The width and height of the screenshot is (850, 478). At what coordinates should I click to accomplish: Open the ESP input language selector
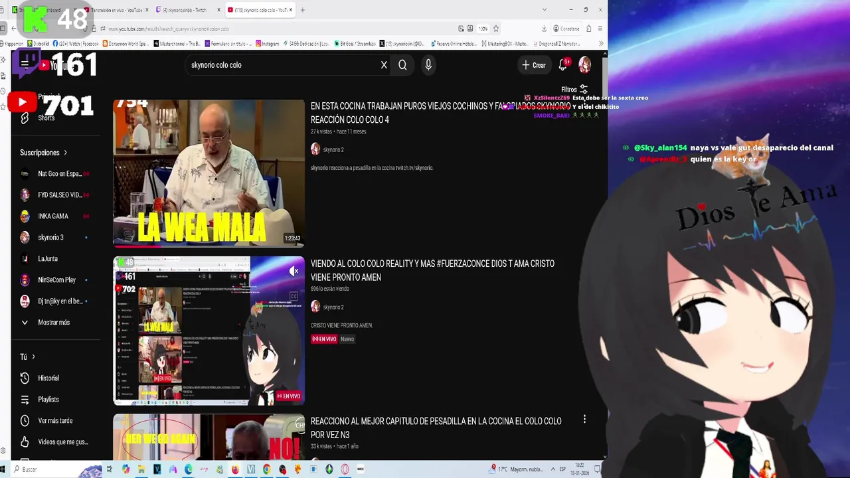[x=562, y=469]
